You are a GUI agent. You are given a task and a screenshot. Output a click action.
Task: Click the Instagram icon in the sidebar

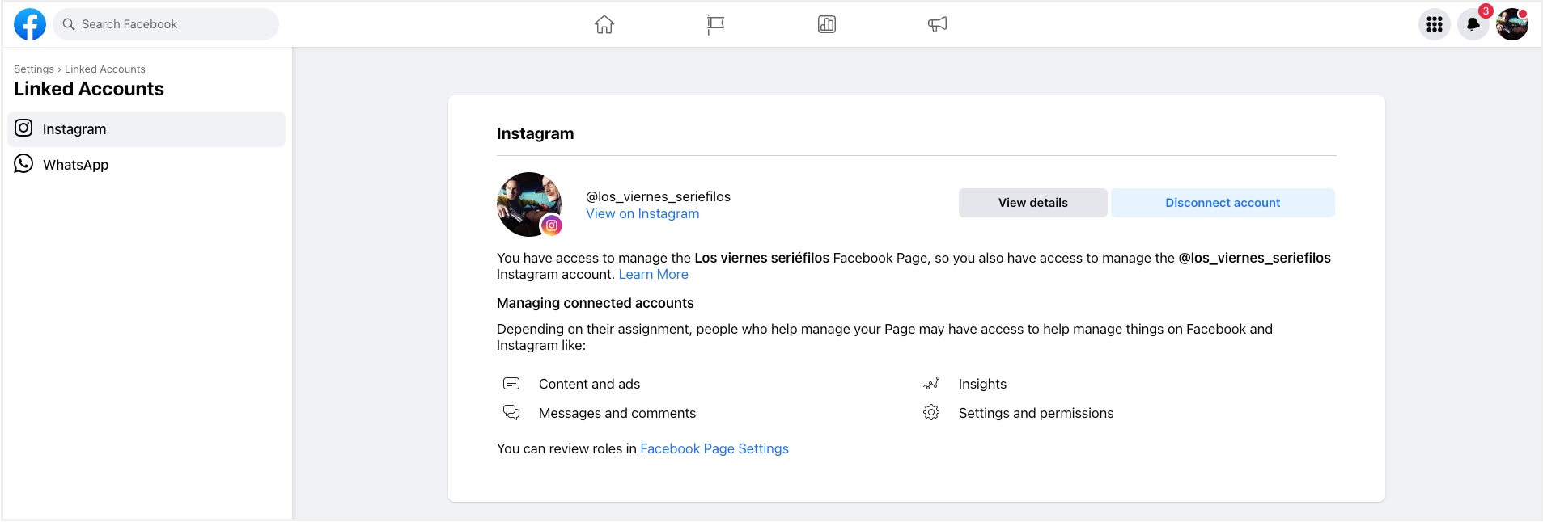click(x=24, y=128)
